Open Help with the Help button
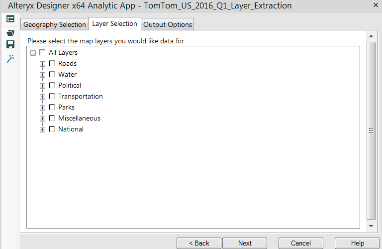 [358, 243]
